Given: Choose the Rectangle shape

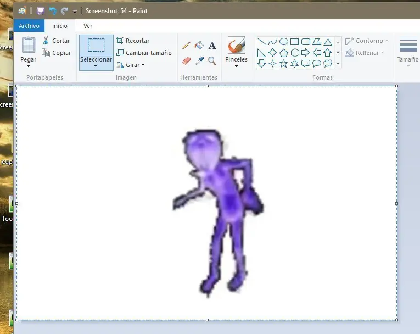Looking at the screenshot, I should [295, 42].
